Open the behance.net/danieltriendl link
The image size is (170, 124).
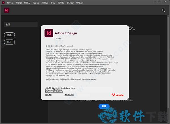coord(54,92)
